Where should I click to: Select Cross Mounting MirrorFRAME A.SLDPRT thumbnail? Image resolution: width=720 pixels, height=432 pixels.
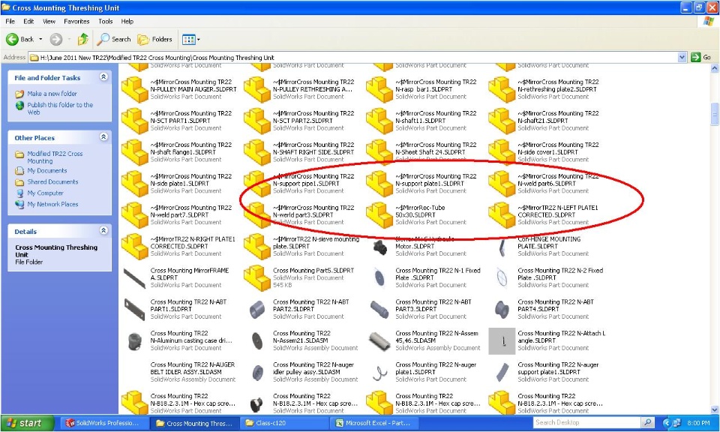click(134, 277)
